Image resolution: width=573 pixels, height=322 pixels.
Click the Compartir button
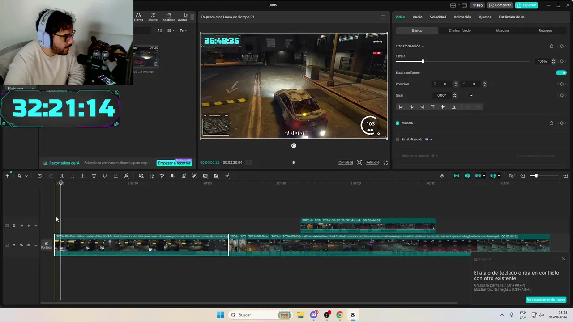tap(500, 5)
